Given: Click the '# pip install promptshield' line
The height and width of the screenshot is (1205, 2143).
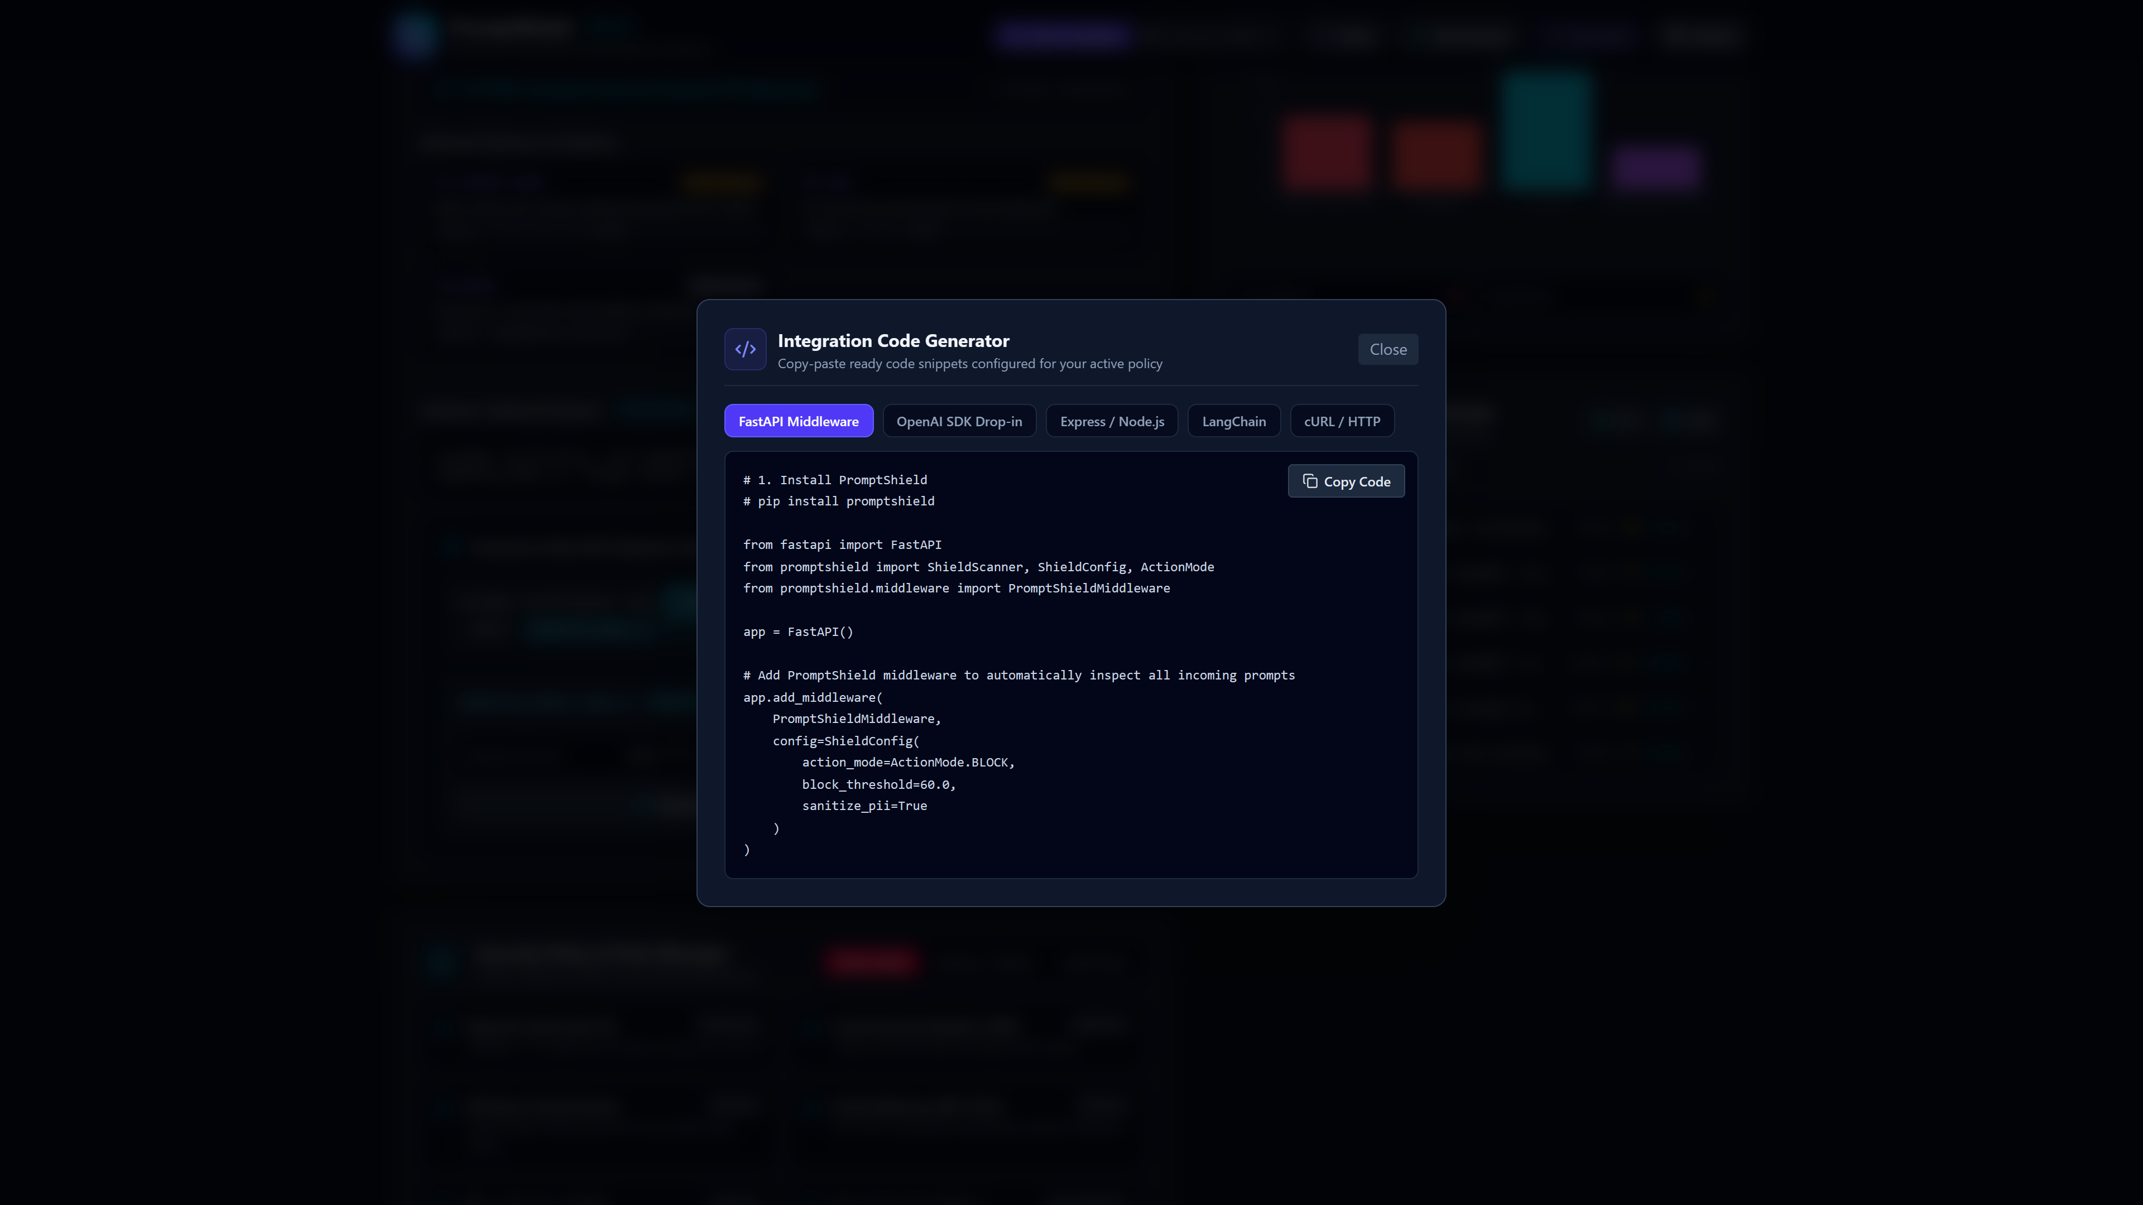Looking at the screenshot, I should click(x=839, y=502).
